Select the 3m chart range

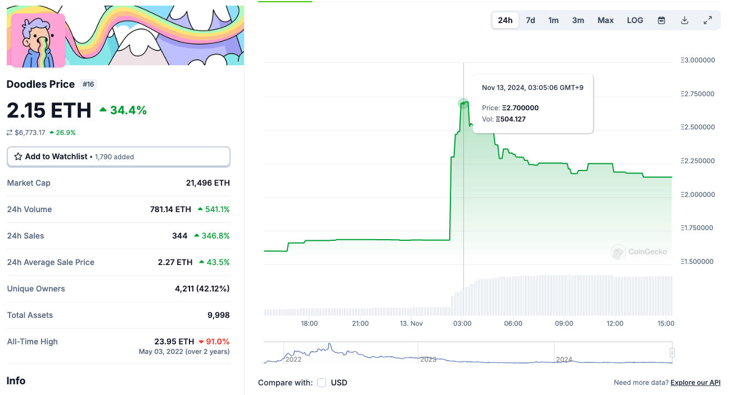click(578, 20)
